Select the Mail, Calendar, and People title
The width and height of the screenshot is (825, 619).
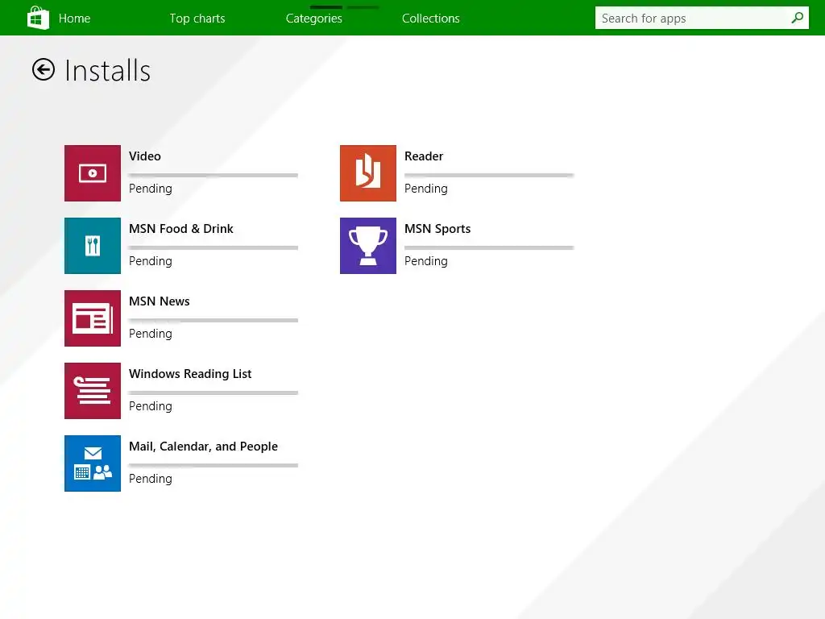coord(204,447)
